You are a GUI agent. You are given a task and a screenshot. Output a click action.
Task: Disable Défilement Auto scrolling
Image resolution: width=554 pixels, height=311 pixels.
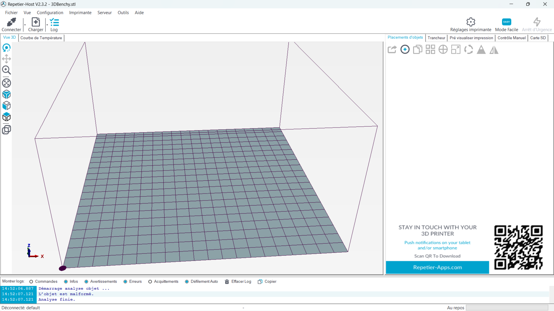187,282
